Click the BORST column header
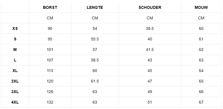The image size is (223, 109). 50,7
